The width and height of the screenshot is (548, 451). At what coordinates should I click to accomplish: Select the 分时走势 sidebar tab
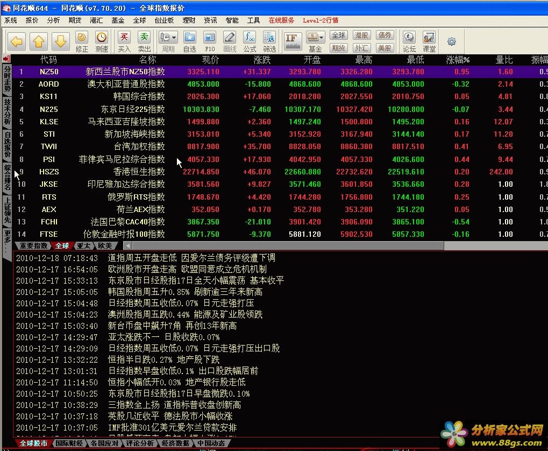coord(7,80)
